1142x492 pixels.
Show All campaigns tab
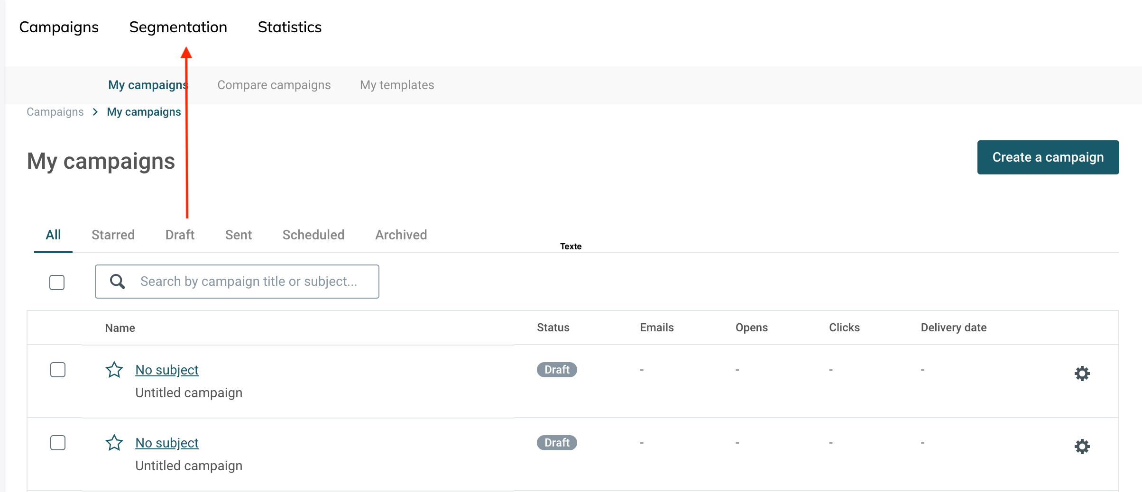[x=53, y=235]
